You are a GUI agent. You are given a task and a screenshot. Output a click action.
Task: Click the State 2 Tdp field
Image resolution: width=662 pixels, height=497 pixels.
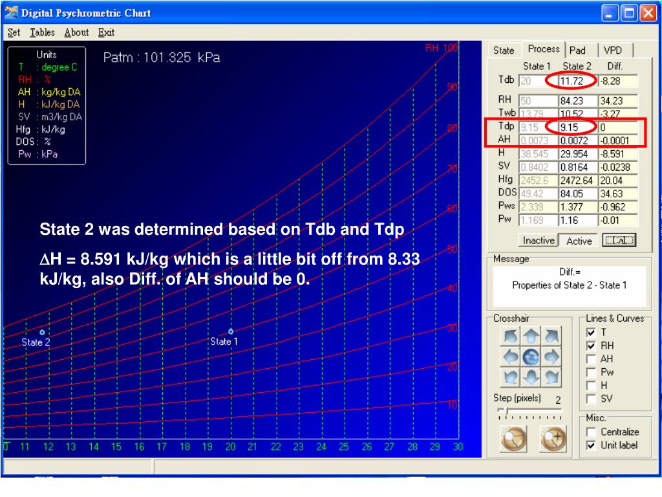point(578,127)
